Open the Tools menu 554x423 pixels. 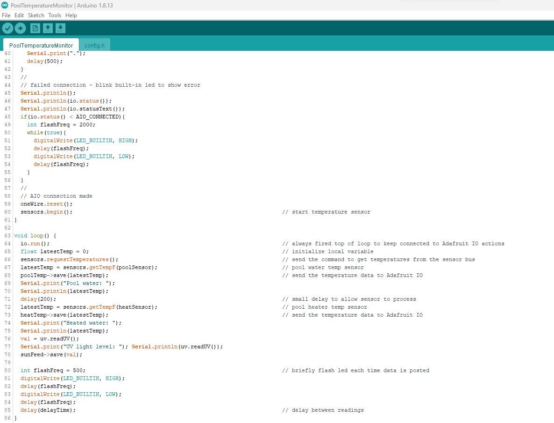55,15
